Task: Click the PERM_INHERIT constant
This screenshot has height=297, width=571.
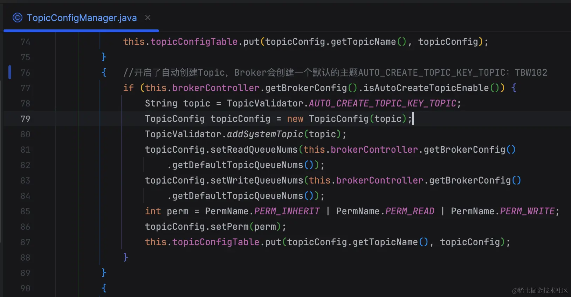Action: 287,211
